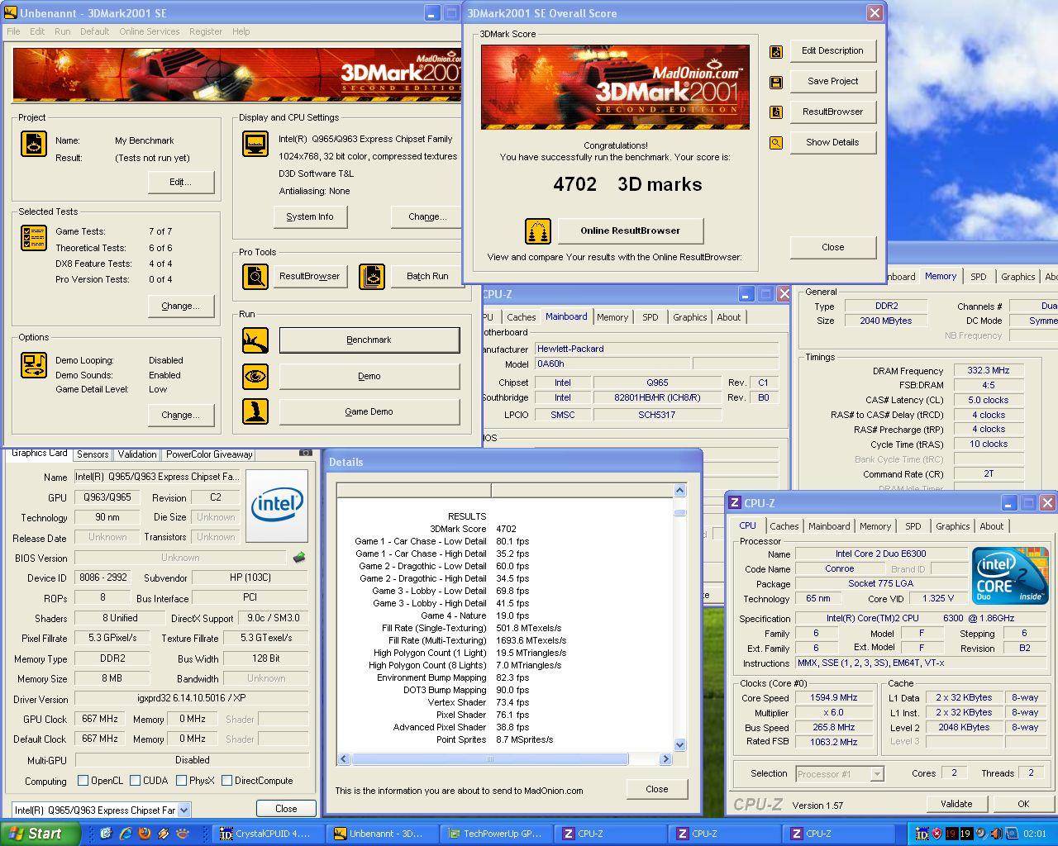
Task: Click the GPU-Z BIOS save icon
Action: point(299,558)
